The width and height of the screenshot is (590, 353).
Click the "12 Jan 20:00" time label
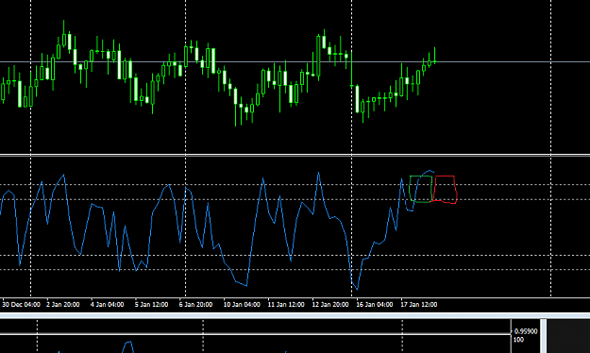point(330,305)
